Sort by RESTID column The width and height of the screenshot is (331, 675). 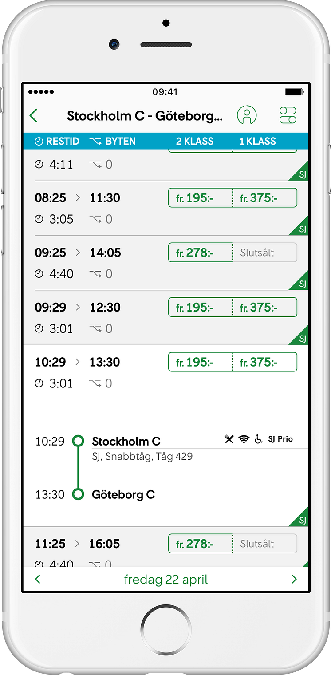57,142
